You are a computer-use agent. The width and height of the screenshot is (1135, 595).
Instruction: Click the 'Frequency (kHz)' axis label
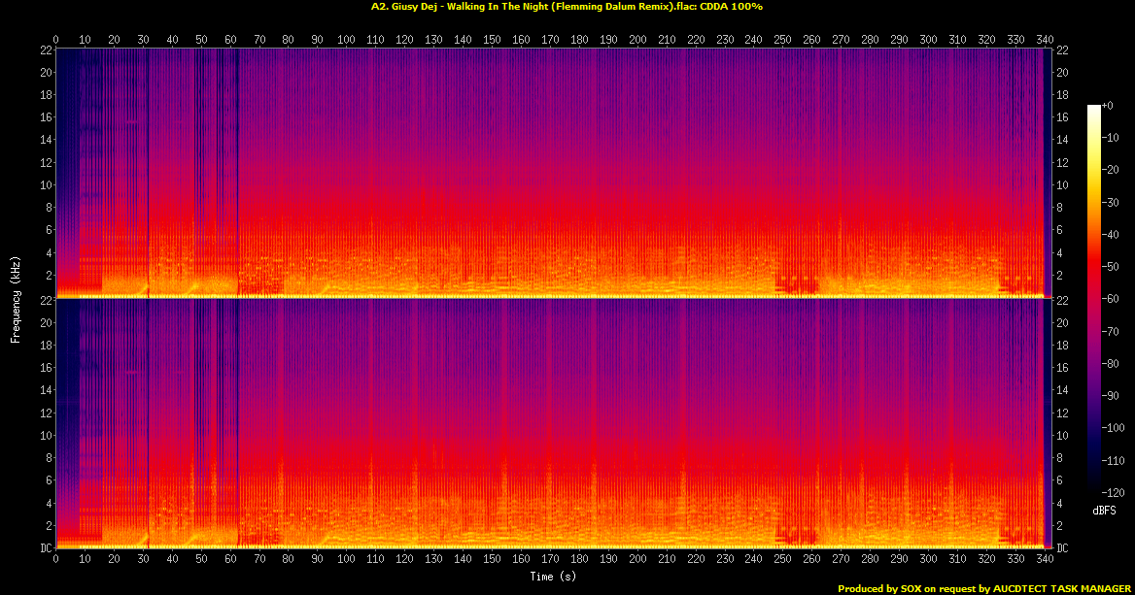pos(15,299)
